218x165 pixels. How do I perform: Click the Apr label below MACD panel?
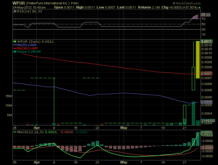click(37, 162)
